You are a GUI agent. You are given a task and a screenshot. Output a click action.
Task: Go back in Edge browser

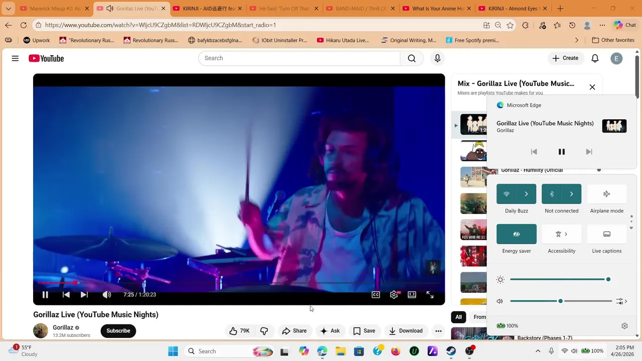point(9,25)
